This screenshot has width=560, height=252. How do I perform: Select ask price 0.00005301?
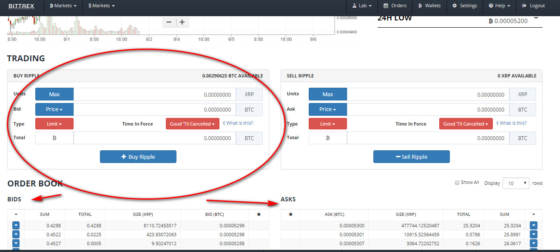point(352,235)
